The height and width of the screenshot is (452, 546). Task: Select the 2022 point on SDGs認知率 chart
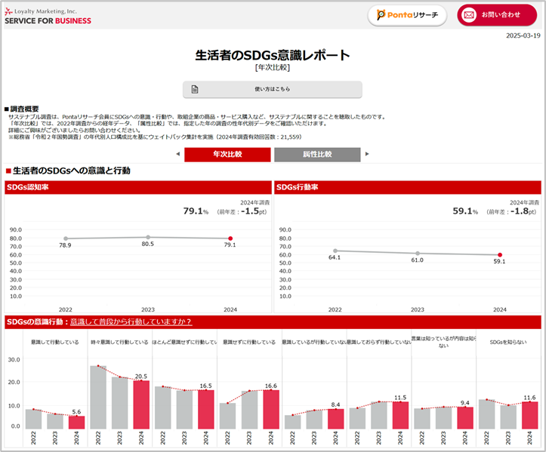tap(66, 238)
